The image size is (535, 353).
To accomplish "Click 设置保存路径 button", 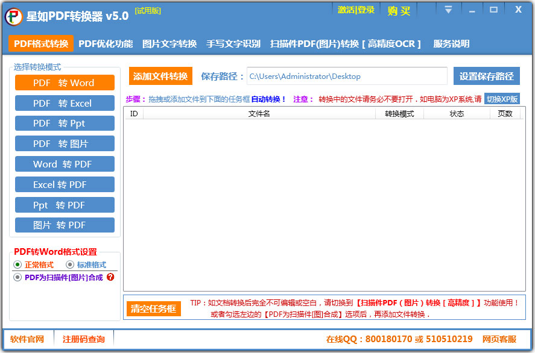I will pos(487,76).
